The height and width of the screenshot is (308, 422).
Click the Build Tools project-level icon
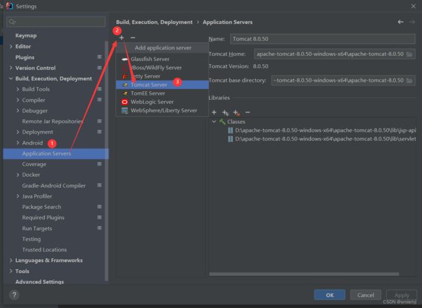(x=99, y=89)
